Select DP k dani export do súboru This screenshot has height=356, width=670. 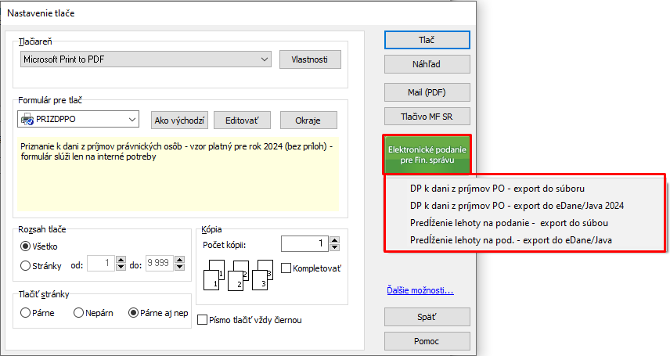click(x=498, y=189)
